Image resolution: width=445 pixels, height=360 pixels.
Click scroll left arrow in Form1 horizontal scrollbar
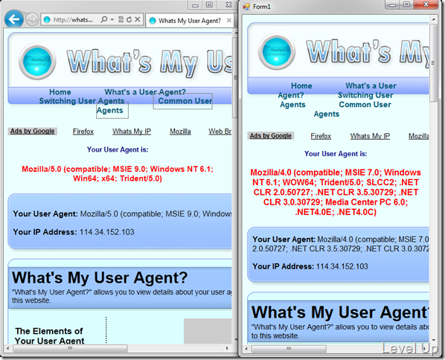pyautogui.click(x=246, y=348)
